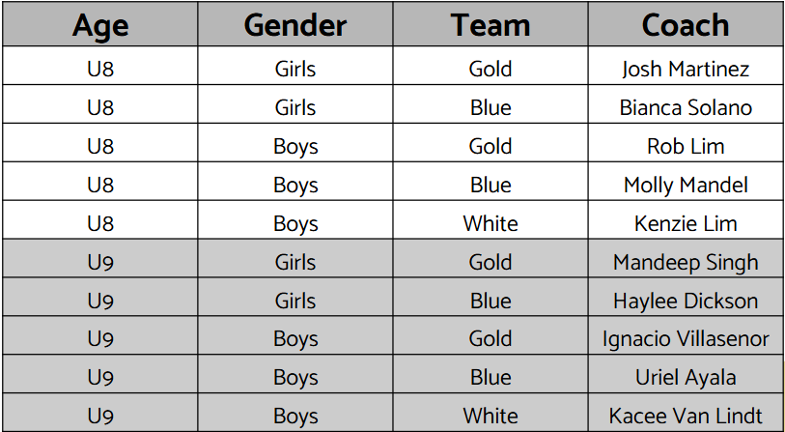Screen dimensions: 785x432
Task: Click the Gold team cell in Mandeep Singh row
Action: (491, 259)
